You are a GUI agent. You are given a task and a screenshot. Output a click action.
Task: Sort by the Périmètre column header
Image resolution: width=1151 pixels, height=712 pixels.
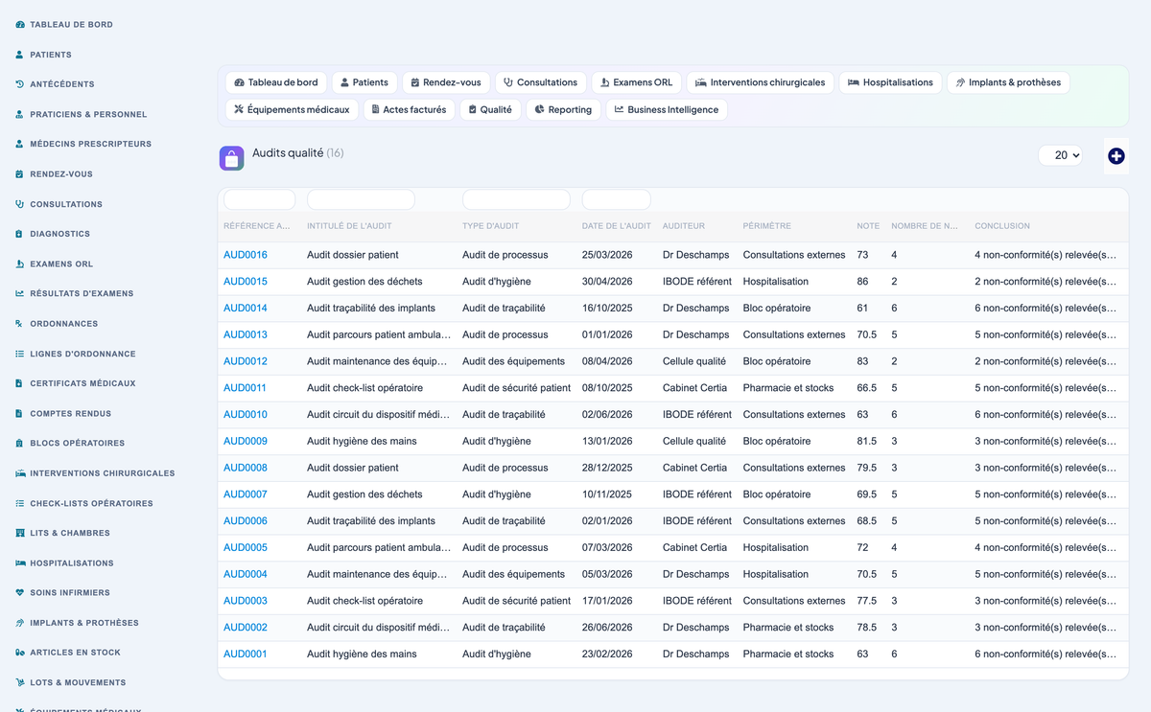click(767, 226)
